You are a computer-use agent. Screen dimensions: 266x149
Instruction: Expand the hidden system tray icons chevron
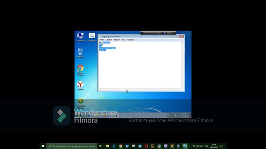190,146
